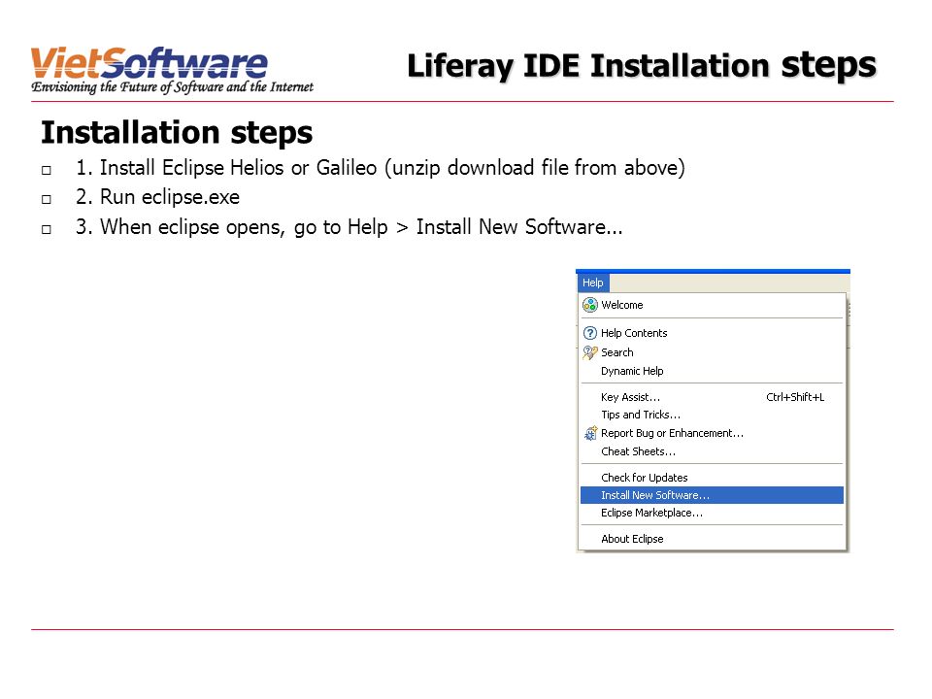Choose Dynamic Help
932x699 pixels.
pyautogui.click(x=712, y=371)
